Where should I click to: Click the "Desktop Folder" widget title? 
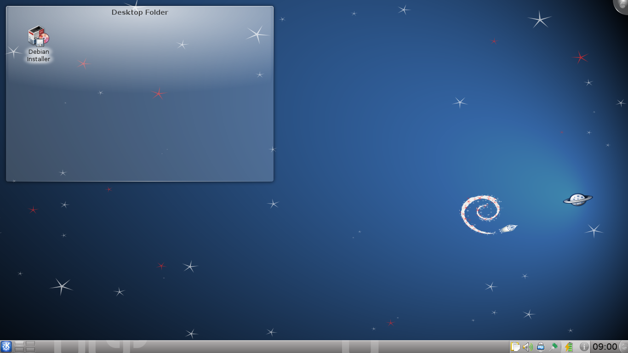(140, 12)
